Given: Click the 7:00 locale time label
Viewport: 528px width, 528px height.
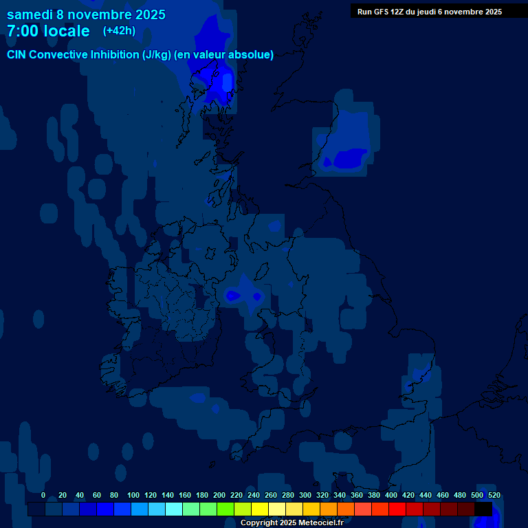Looking at the screenshot, I should [48, 31].
